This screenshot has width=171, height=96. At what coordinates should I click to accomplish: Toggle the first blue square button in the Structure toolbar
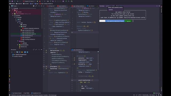25,52
